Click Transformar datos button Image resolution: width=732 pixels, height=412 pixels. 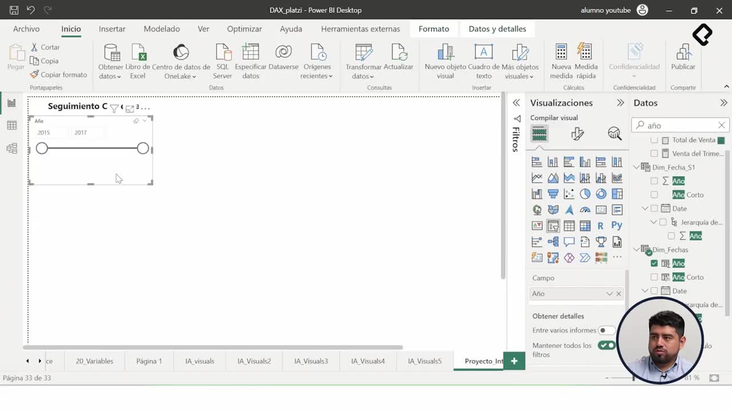pyautogui.click(x=364, y=61)
